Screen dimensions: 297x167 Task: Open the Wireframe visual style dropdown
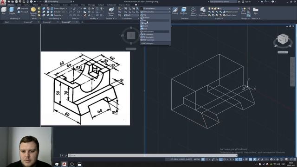155,8
